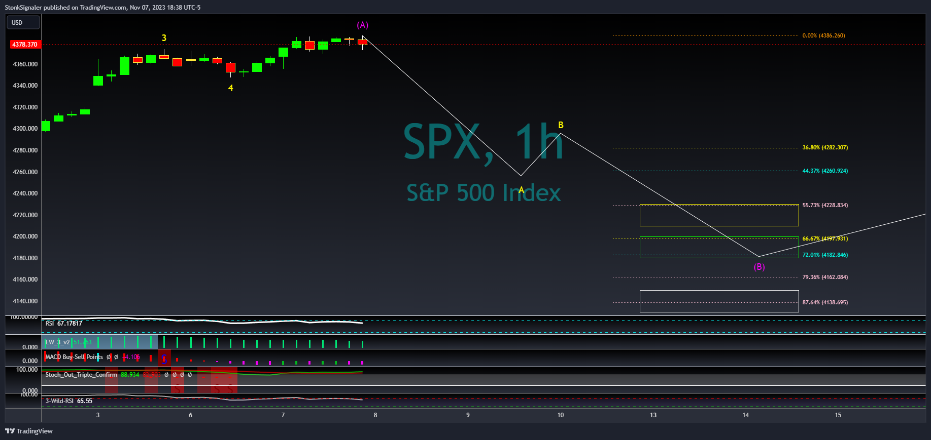This screenshot has height=440, width=931.
Task: Select the magenta (A) wave label
Action: point(363,25)
